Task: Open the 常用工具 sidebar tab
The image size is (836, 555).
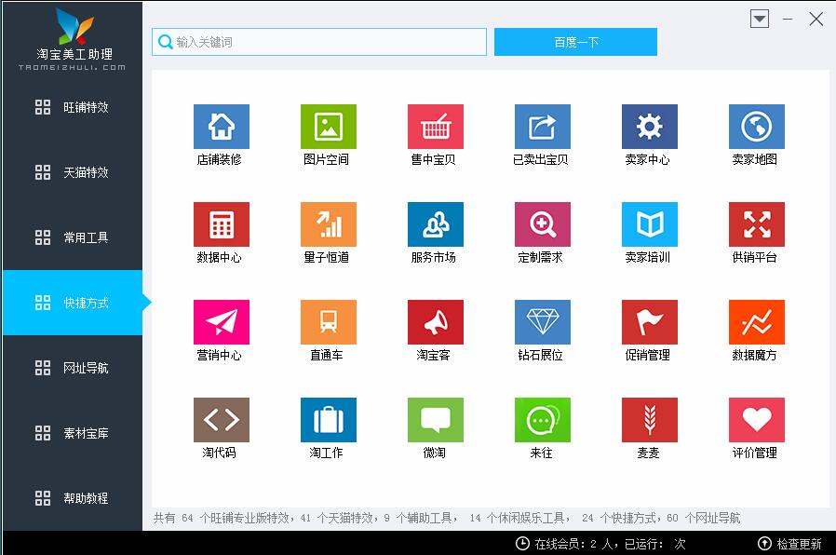Action: 73,237
